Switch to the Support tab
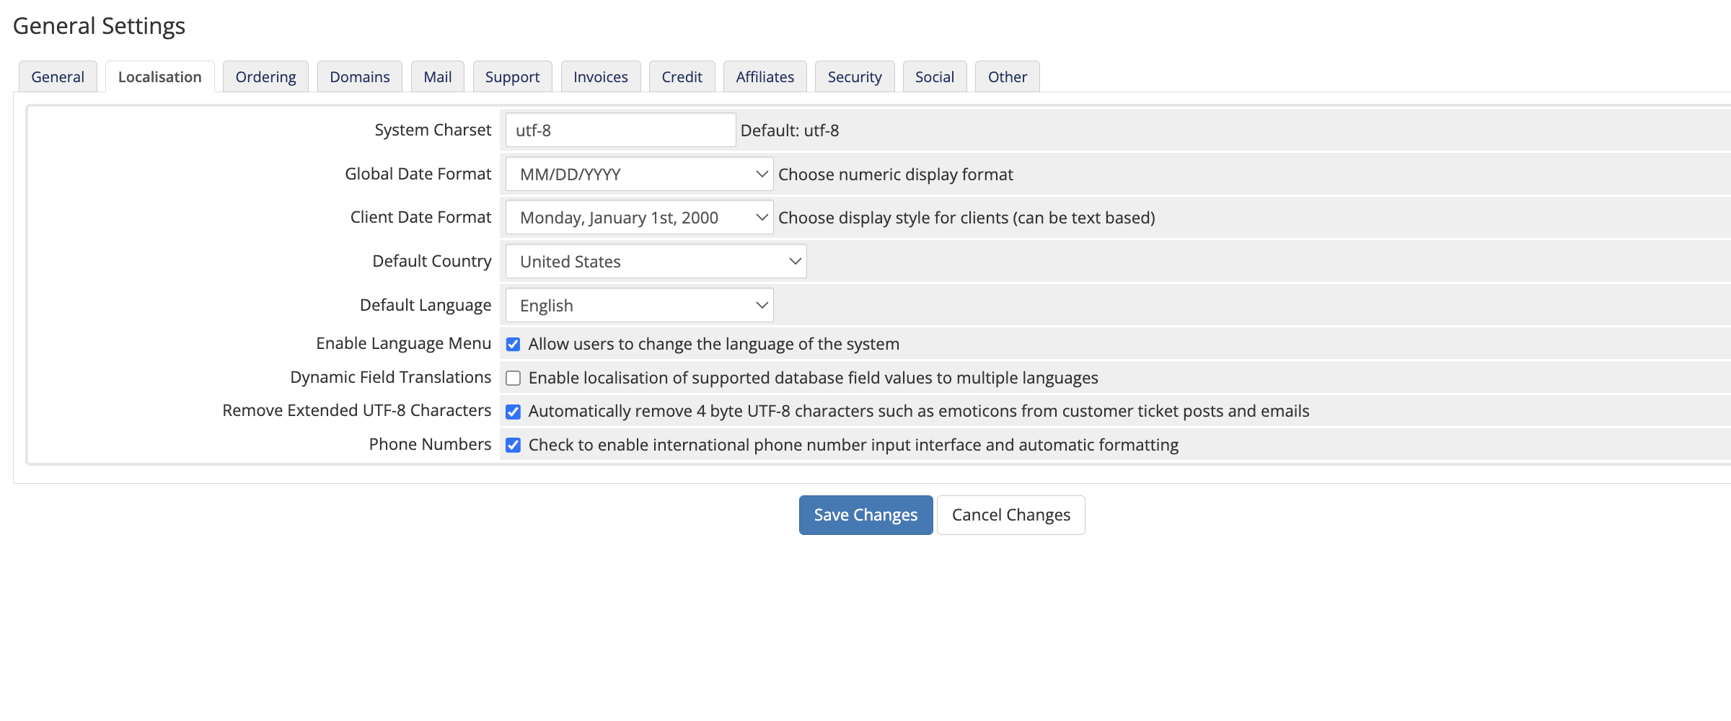The width and height of the screenshot is (1731, 721). click(512, 76)
